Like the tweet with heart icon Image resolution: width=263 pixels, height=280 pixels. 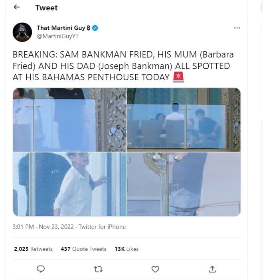click(x=155, y=269)
